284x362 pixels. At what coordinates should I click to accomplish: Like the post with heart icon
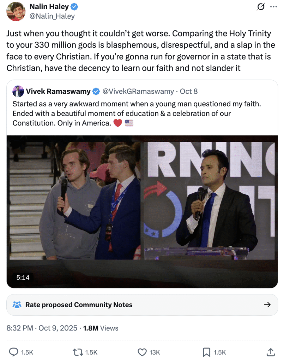click(x=142, y=352)
